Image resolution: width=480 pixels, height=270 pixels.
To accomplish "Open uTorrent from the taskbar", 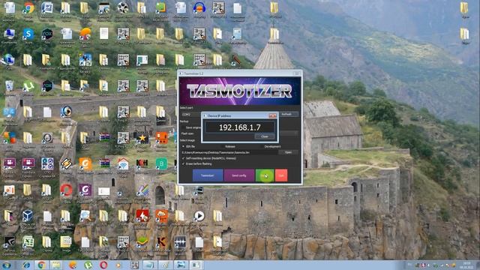I will pyautogui.click(x=88, y=265).
